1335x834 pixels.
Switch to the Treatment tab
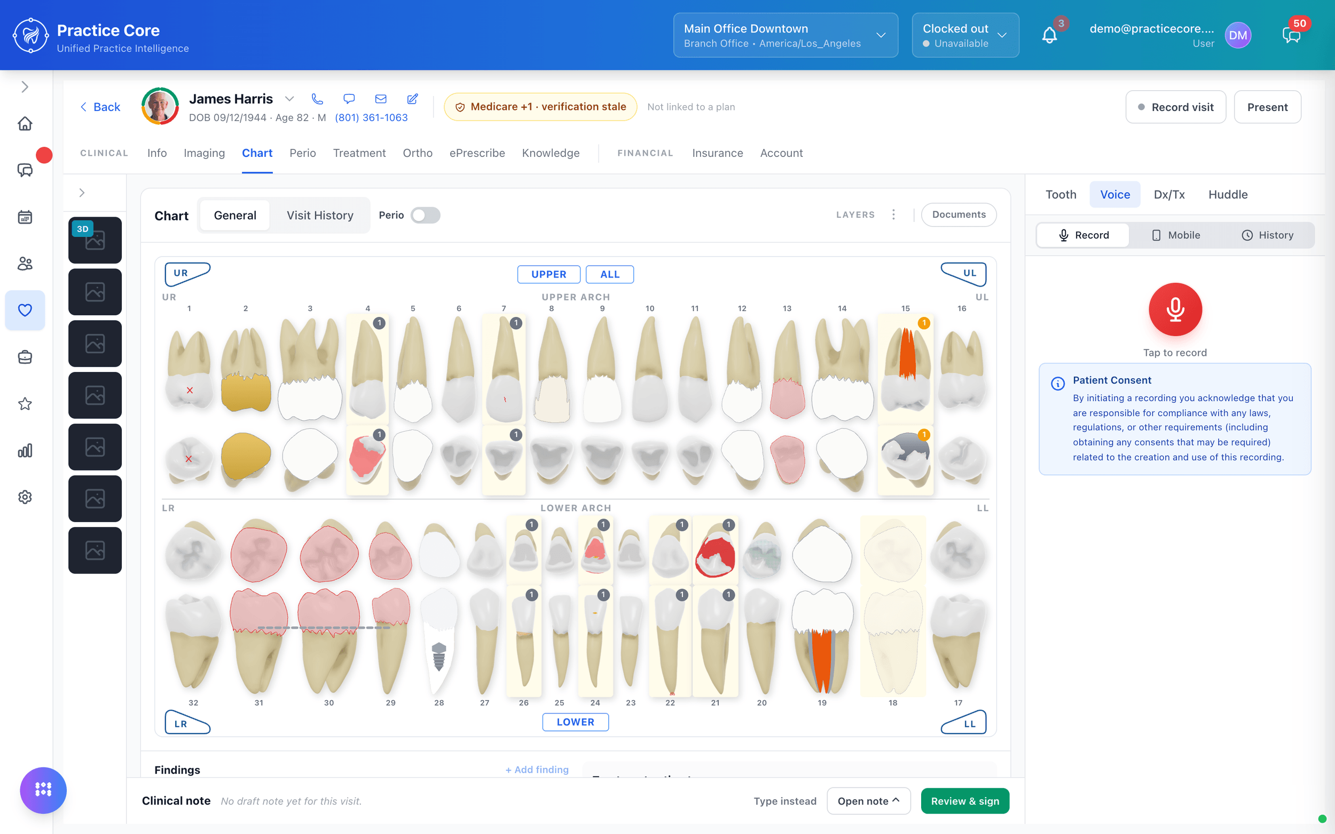click(359, 153)
